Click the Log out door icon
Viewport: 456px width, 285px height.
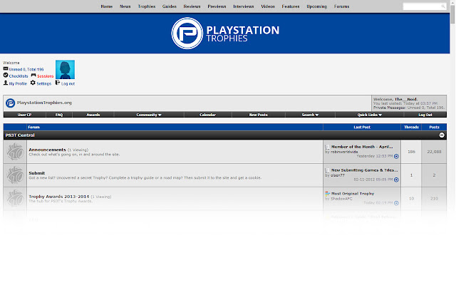[x=57, y=83]
